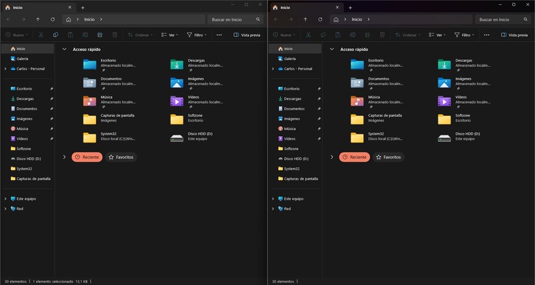Click the Copy icon in left window toolbar
Image resolution: width=535 pixels, height=285 pixels.
pyautogui.click(x=56, y=35)
